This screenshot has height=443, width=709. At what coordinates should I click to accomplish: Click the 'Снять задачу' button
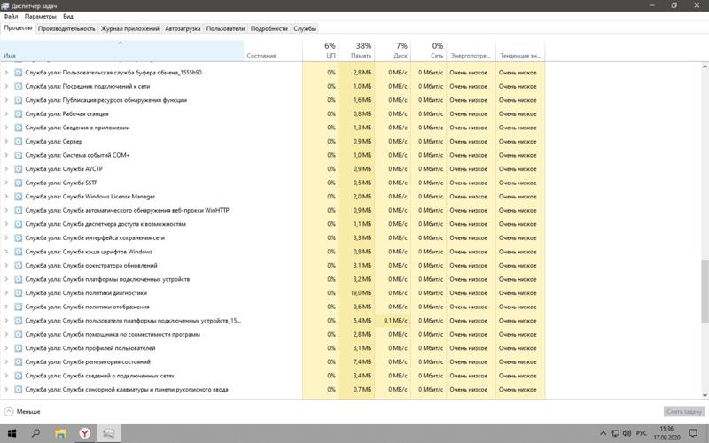coord(683,412)
